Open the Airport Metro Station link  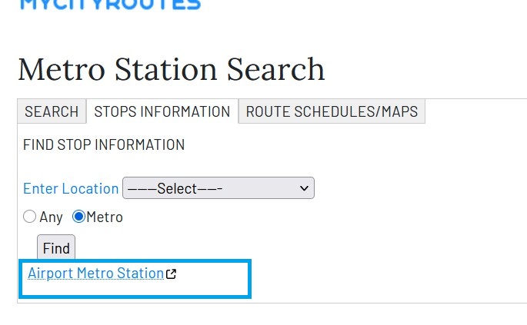pos(95,274)
